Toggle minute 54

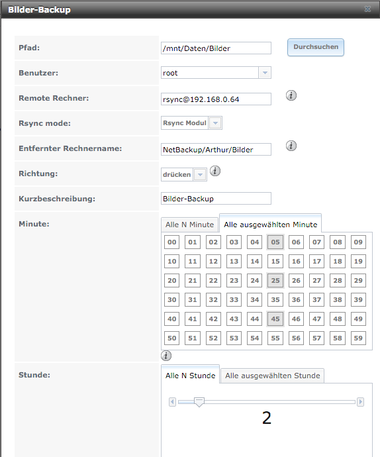click(x=254, y=338)
